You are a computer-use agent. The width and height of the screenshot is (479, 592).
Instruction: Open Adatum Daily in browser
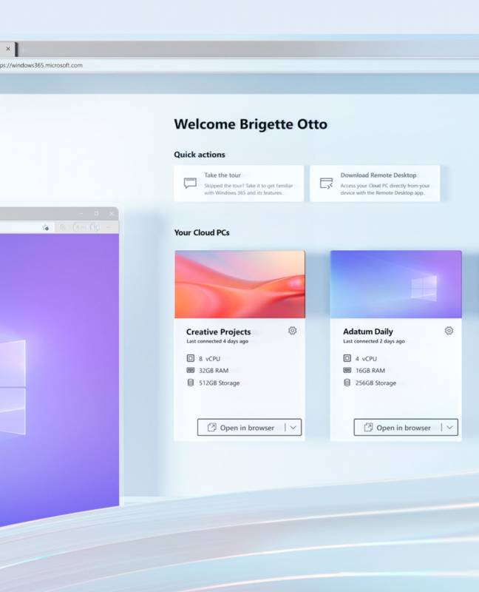point(398,428)
